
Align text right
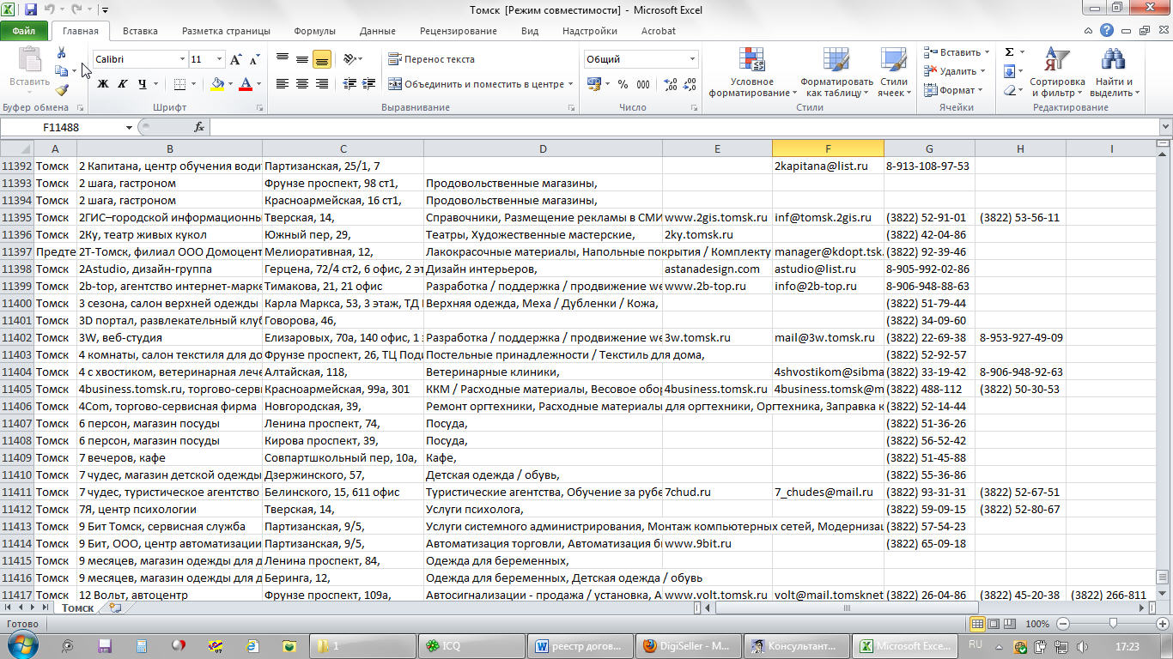tap(322, 84)
